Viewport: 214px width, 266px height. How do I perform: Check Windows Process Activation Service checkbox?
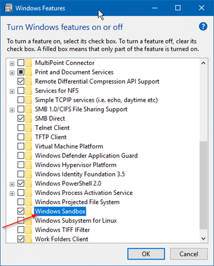coord(21,193)
